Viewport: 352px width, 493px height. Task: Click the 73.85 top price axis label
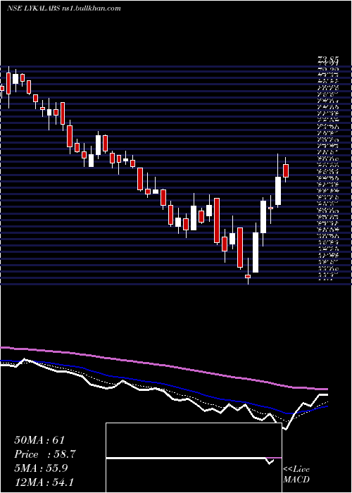pyautogui.click(x=329, y=59)
